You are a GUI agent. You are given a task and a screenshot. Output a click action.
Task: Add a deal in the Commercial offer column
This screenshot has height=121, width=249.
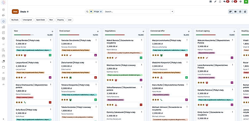click(x=189, y=32)
